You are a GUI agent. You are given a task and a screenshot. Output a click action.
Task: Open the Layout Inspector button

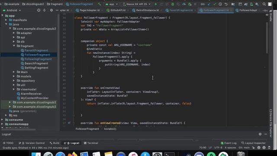coord(253,143)
